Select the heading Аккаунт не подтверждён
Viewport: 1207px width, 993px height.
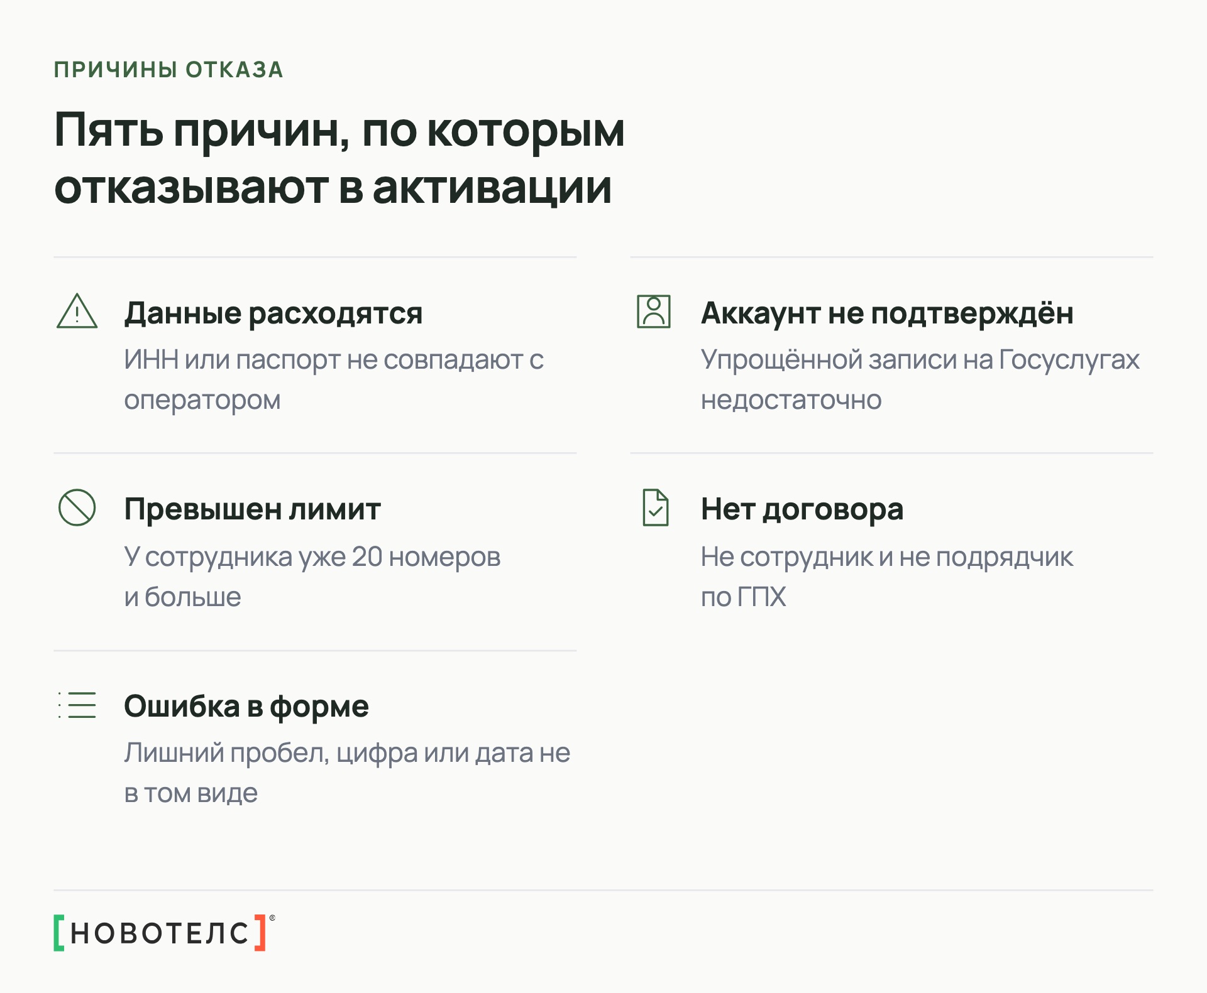tap(887, 313)
